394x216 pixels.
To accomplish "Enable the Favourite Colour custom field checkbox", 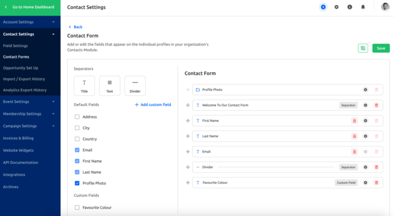I will pos(77,208).
